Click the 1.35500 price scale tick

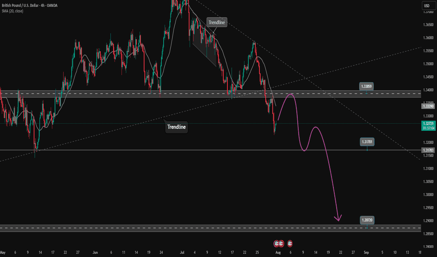pyautogui.click(x=428, y=51)
